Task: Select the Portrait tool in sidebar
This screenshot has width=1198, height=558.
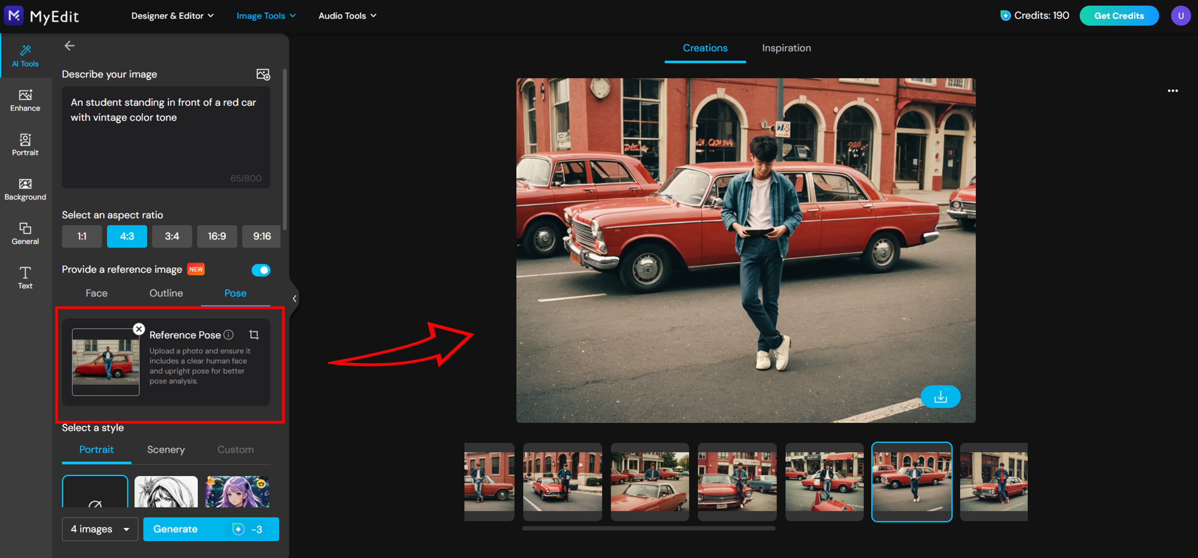Action: click(25, 144)
